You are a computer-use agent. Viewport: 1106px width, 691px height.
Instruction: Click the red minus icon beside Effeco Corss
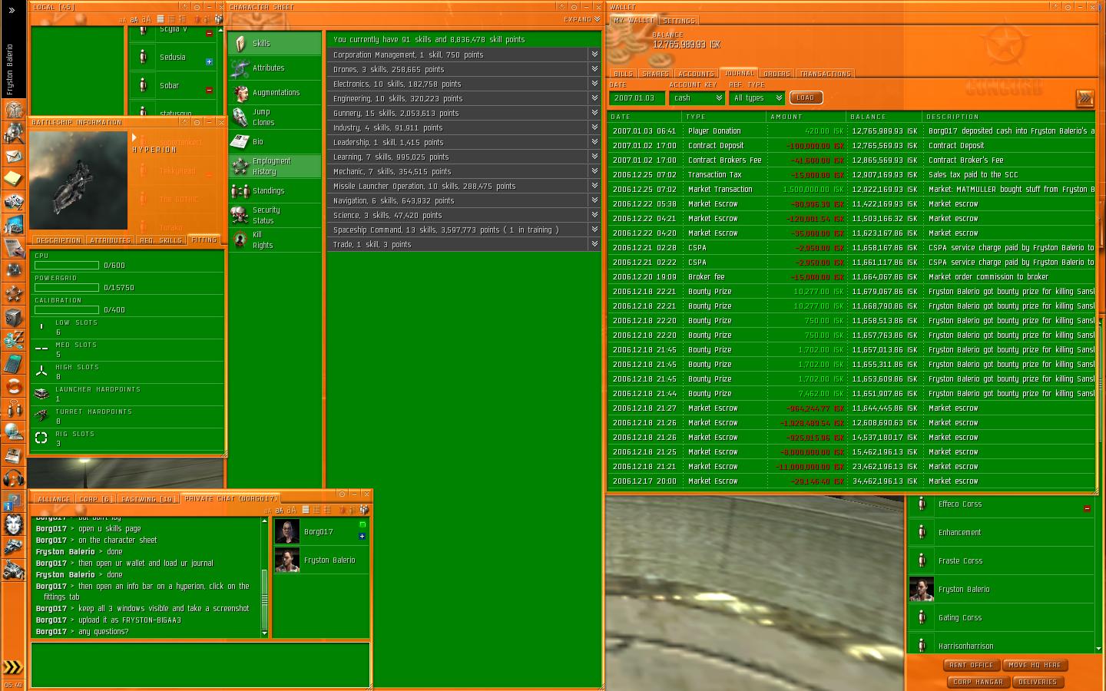pos(1087,509)
